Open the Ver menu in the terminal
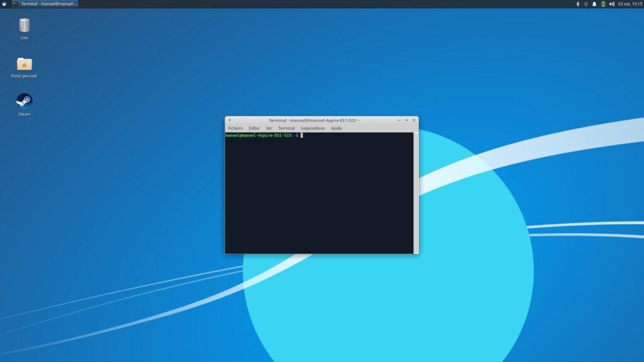The width and height of the screenshot is (644, 362). (269, 128)
